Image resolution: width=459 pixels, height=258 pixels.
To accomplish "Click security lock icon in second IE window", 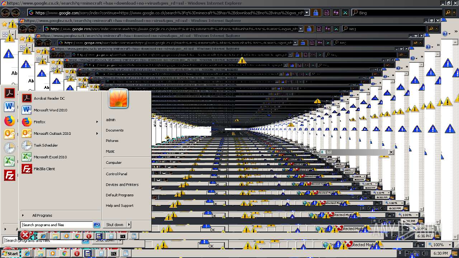I will pos(309,29).
